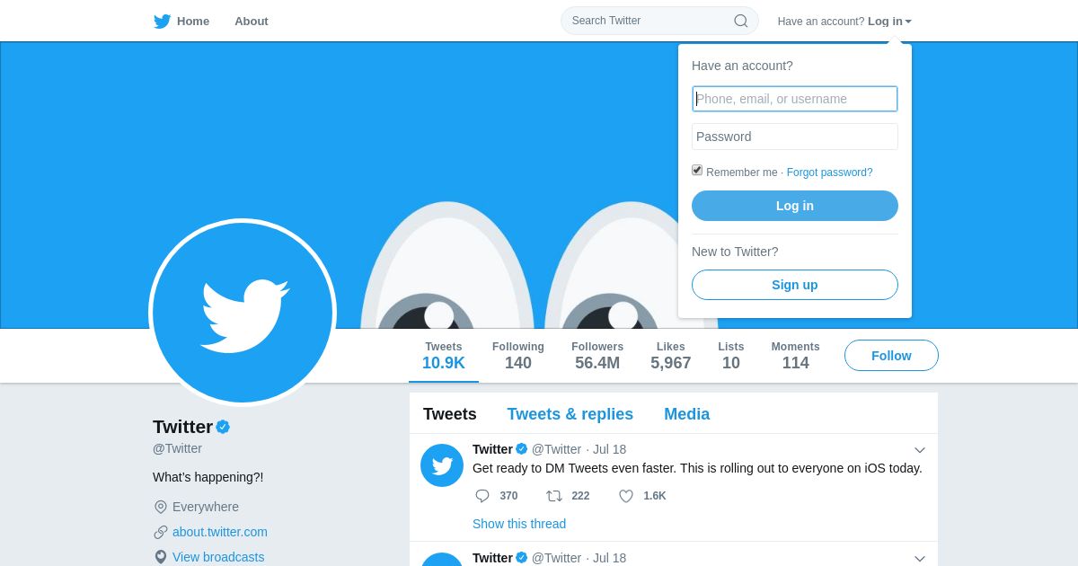Screen dimensions: 1078x566
Task: Click reply icon on first tweet
Action: 482,496
